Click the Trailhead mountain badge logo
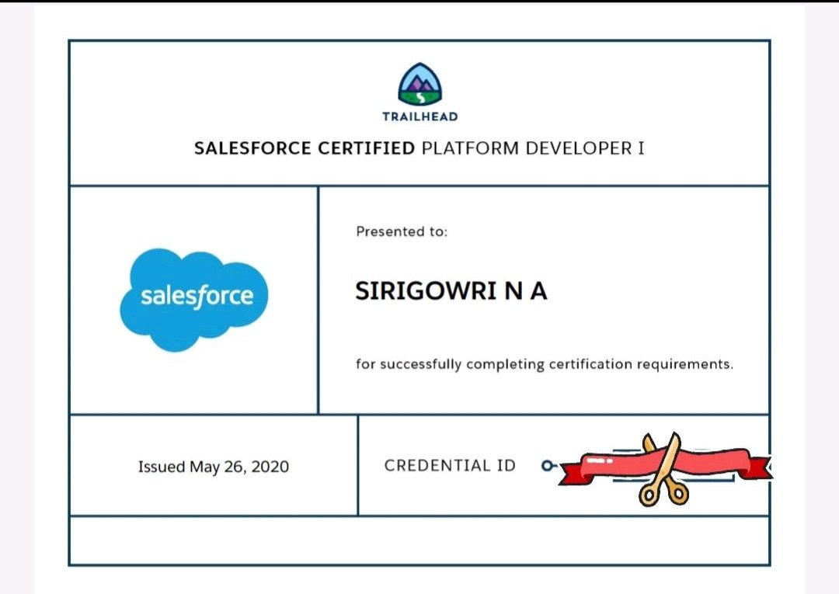This screenshot has height=594, width=839. pos(420,85)
